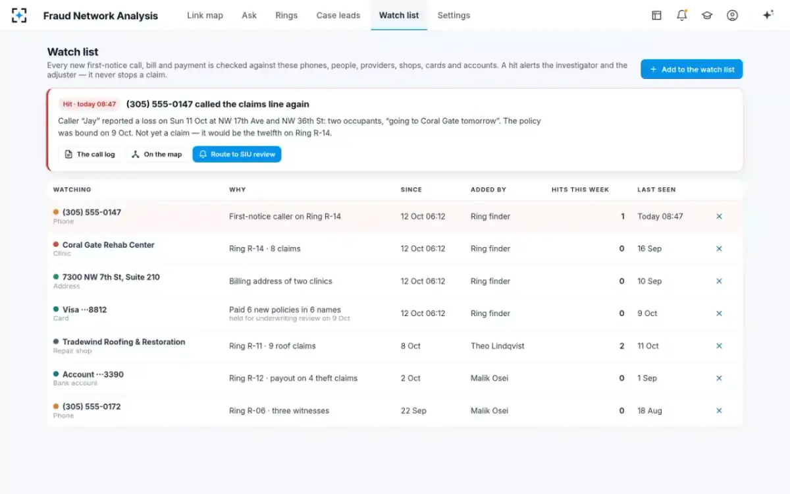Click the '18 Aug' last seen value

(650, 410)
